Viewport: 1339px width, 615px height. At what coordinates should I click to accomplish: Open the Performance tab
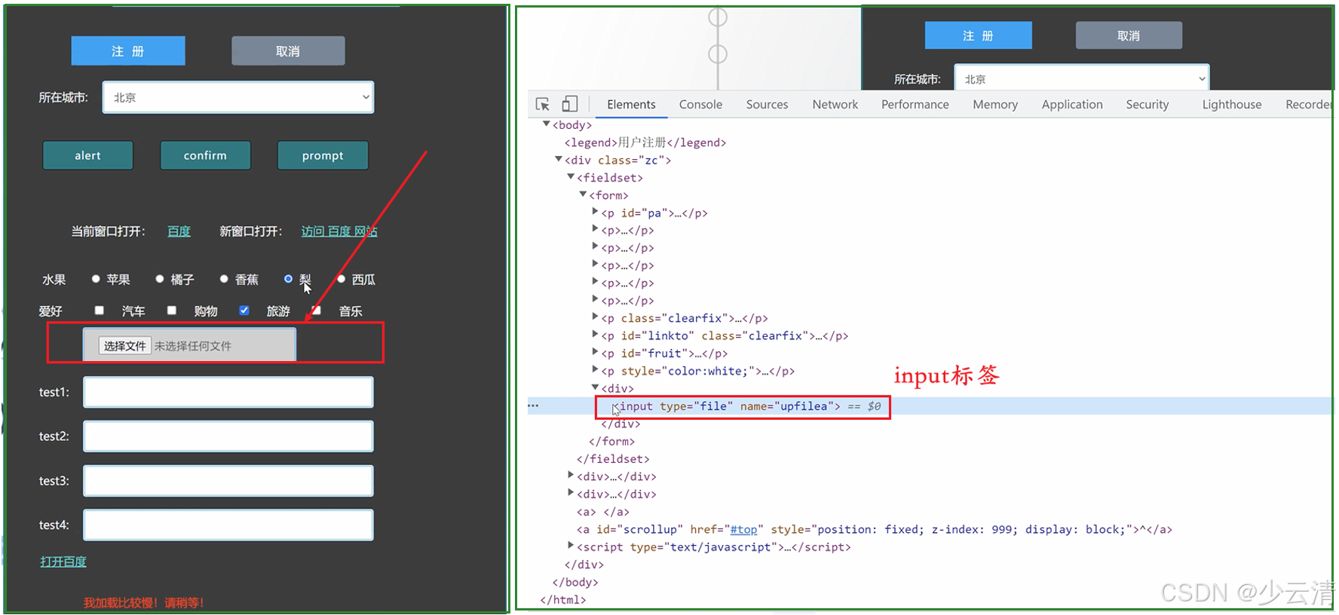(x=915, y=105)
